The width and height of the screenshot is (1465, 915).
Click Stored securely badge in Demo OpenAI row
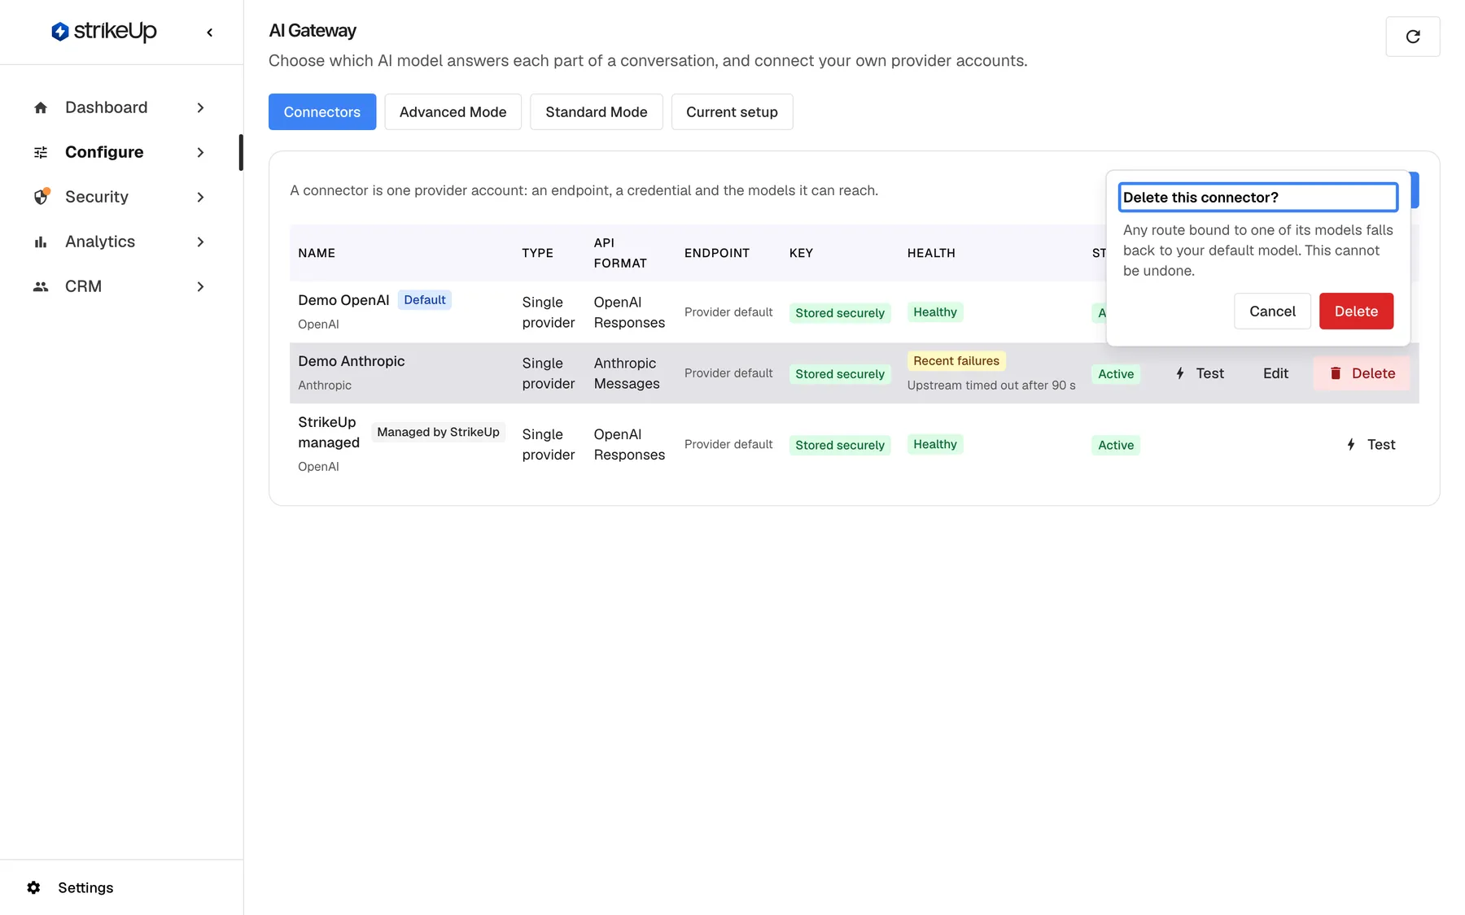click(x=840, y=313)
